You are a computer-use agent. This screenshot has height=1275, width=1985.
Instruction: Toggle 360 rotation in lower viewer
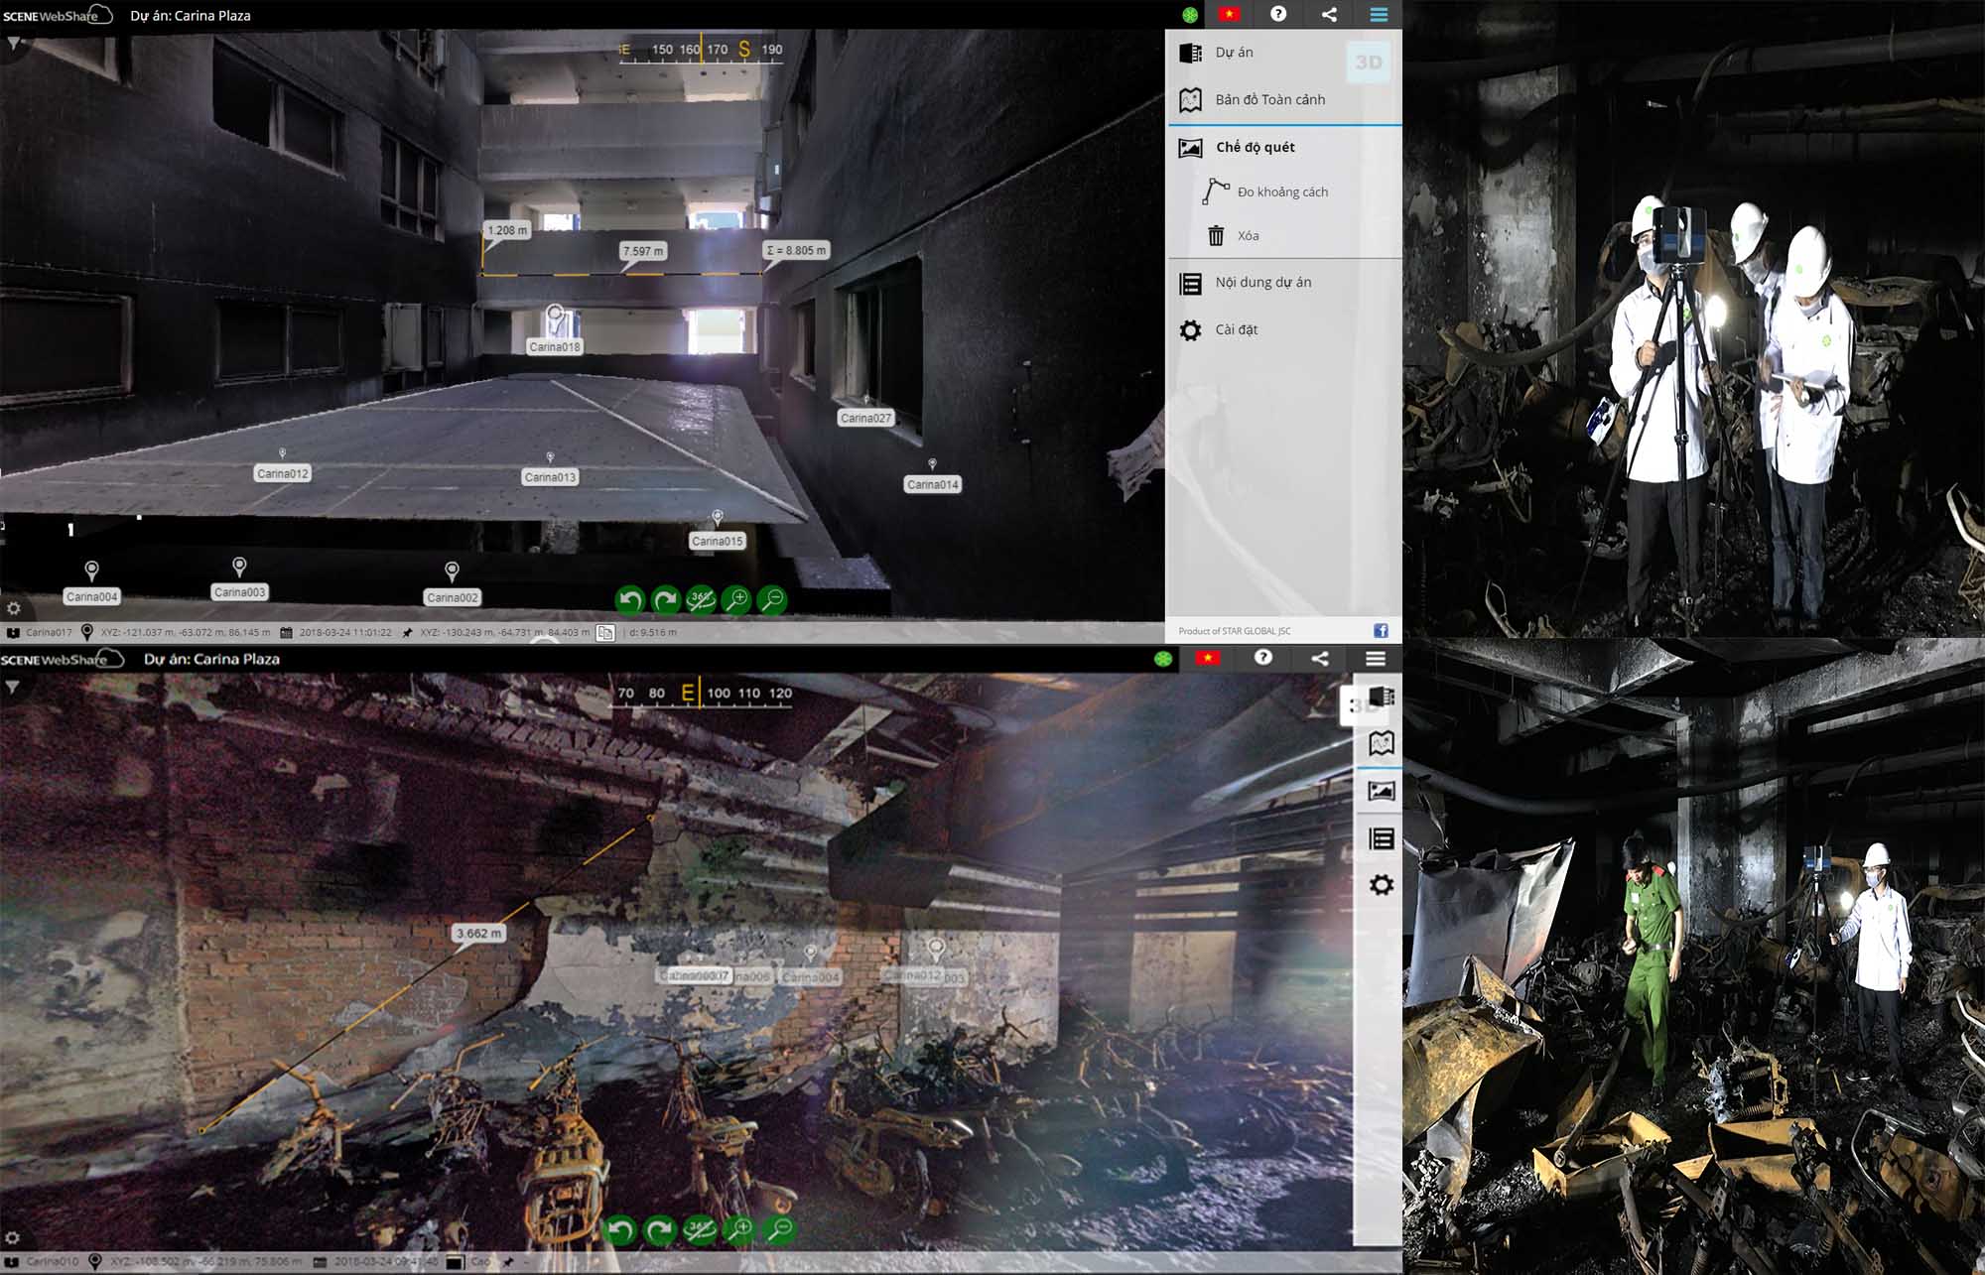point(700,1230)
